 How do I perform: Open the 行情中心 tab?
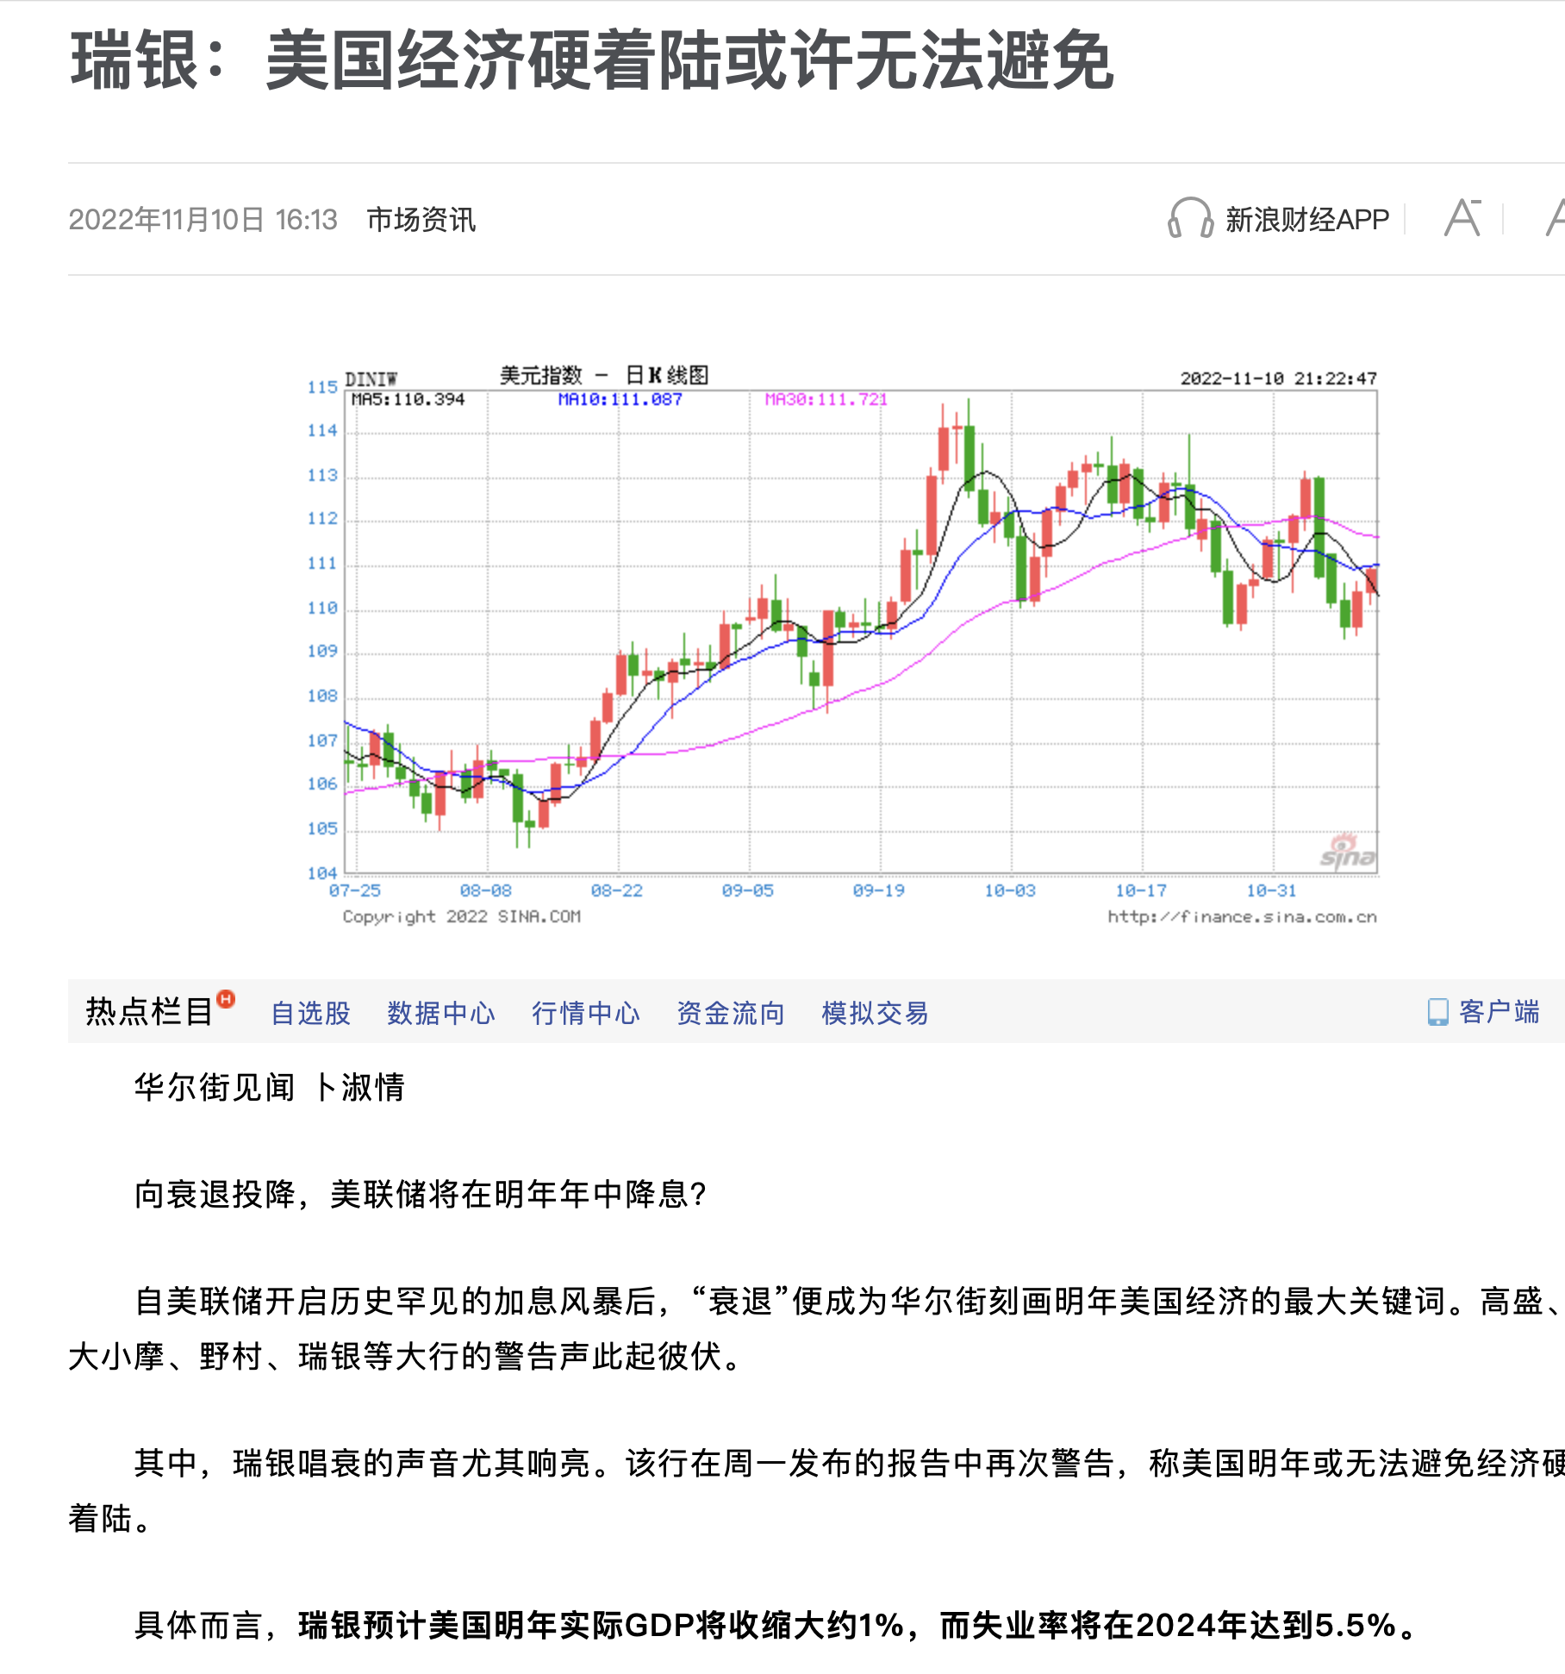click(586, 1013)
